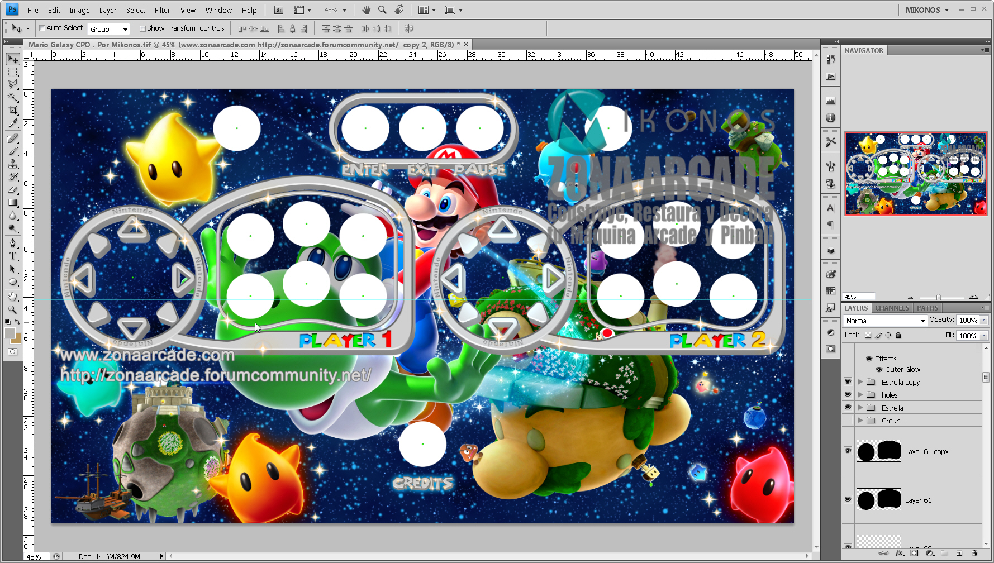Expand the holes group
Screen dimensions: 994x563
860,395
